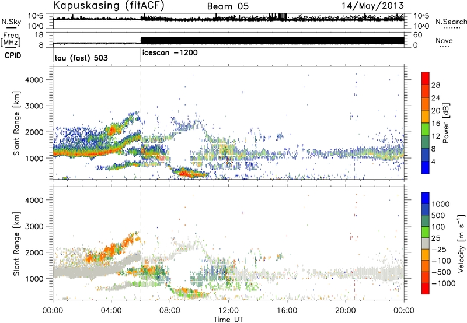Click the 'icescan -1200' mode label

170,52
